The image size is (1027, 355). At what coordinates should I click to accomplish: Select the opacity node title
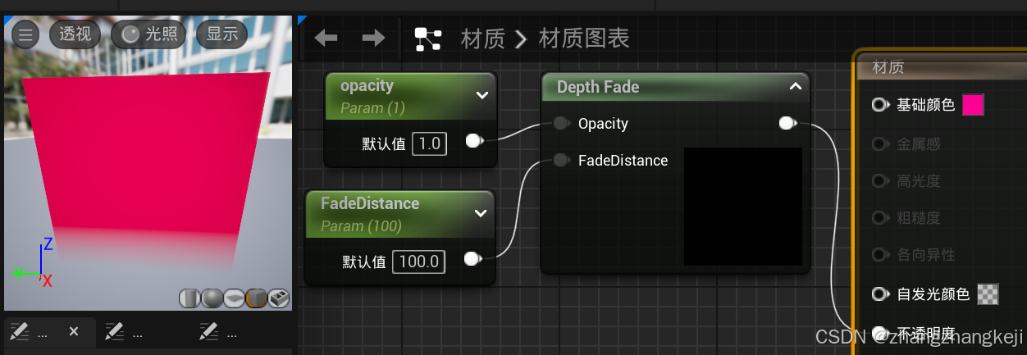367,85
